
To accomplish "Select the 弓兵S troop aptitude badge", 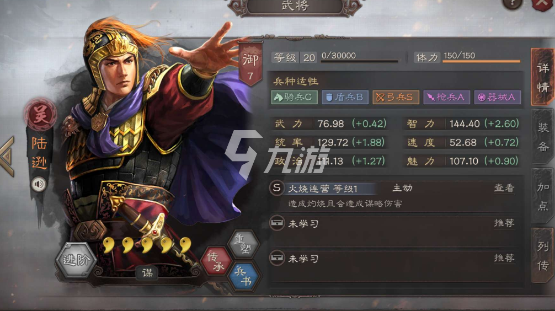I will point(396,97).
